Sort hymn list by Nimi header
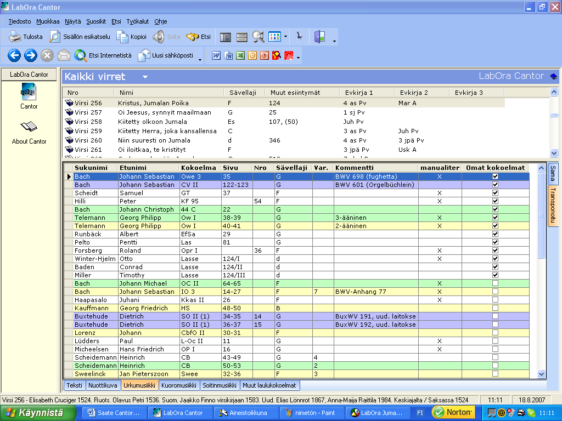562x421 pixels. click(168, 93)
